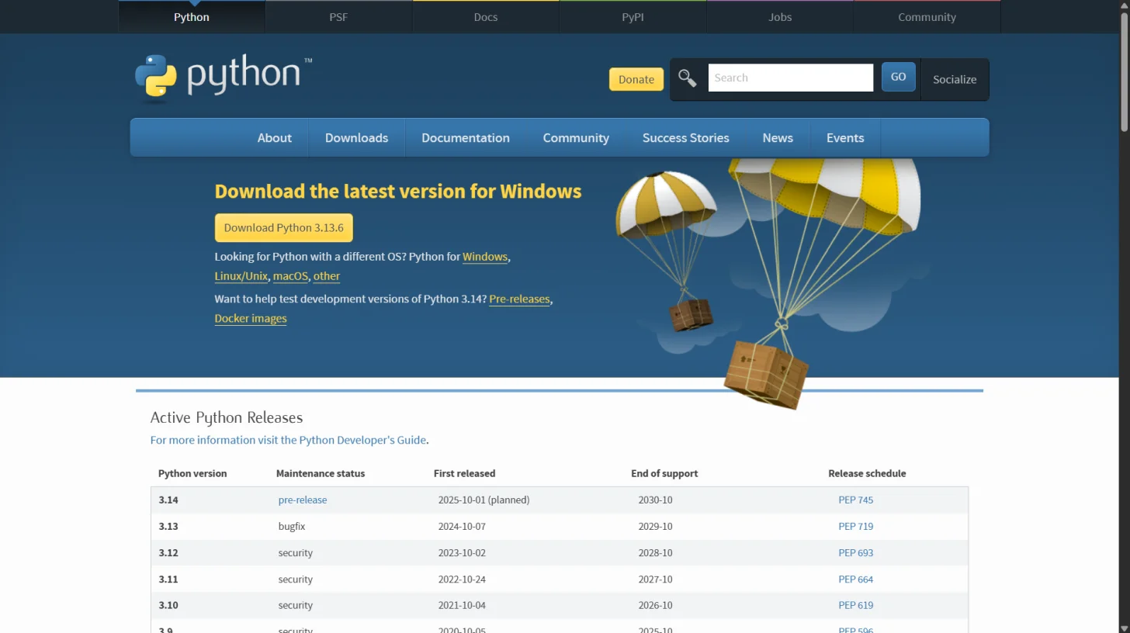1130x633 pixels.
Task: Click the '2027-10' end of support cell
Action: (x=655, y=579)
